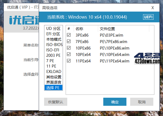This screenshot has height=116, width=163.
Task: Uncheck the 11PEx64 checkbox
Action: [69, 61]
